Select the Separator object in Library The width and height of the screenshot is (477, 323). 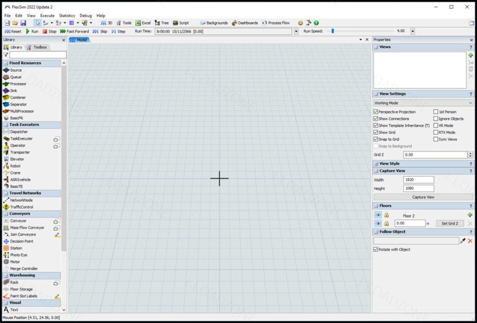point(18,104)
